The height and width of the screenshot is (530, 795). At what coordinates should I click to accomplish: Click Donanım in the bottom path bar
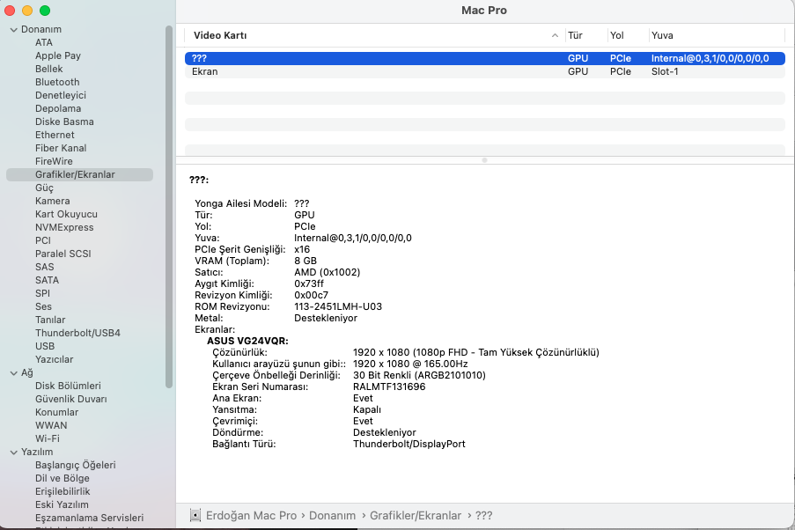[x=332, y=515]
